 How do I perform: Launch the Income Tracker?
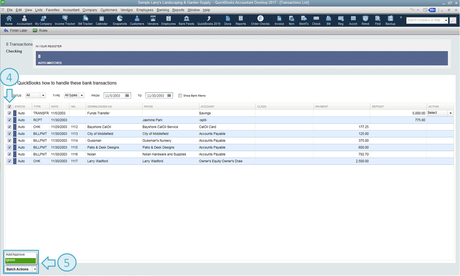(65, 20)
